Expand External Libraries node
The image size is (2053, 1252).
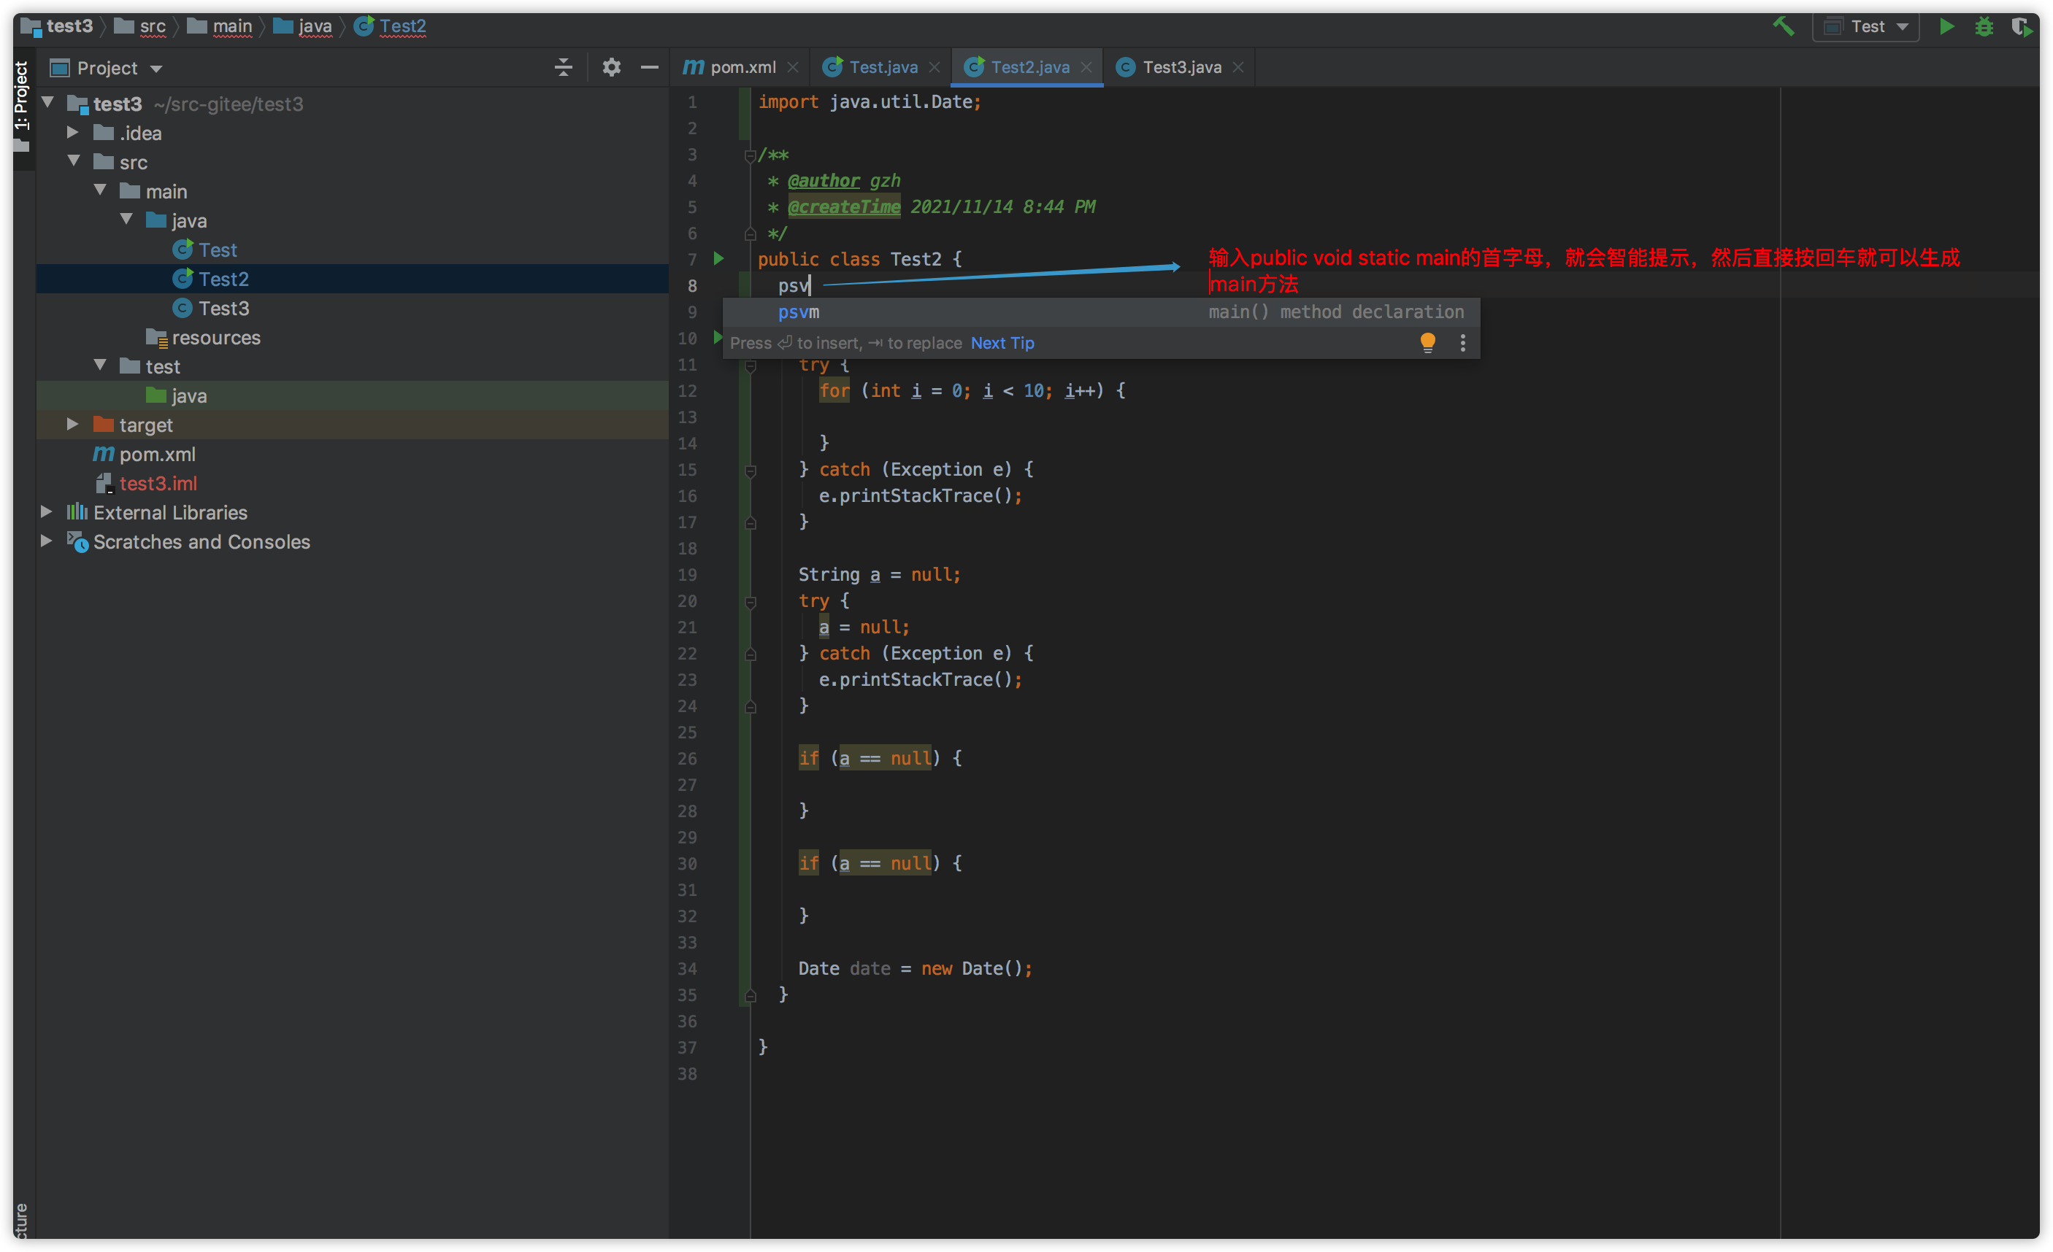(x=47, y=512)
